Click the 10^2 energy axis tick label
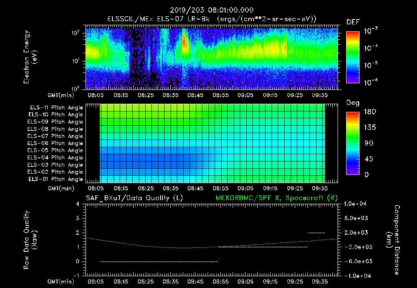Image resolution: width=417 pixels, height=288 pixels. [x=75, y=33]
